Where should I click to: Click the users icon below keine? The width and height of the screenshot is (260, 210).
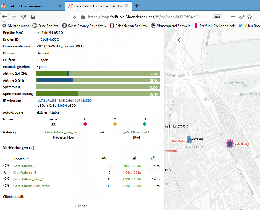[x=53, y=124]
